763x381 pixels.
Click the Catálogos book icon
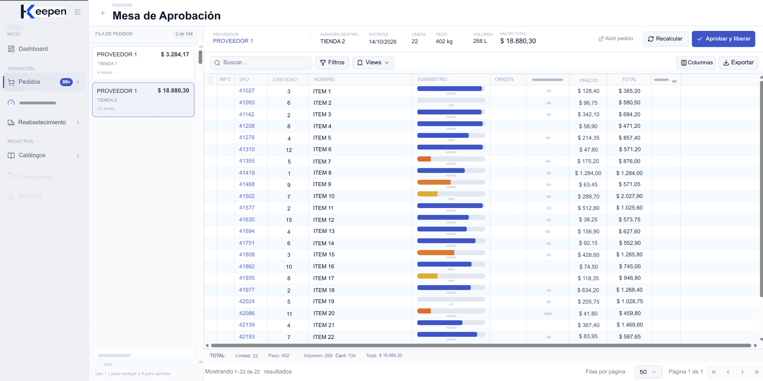tap(11, 156)
